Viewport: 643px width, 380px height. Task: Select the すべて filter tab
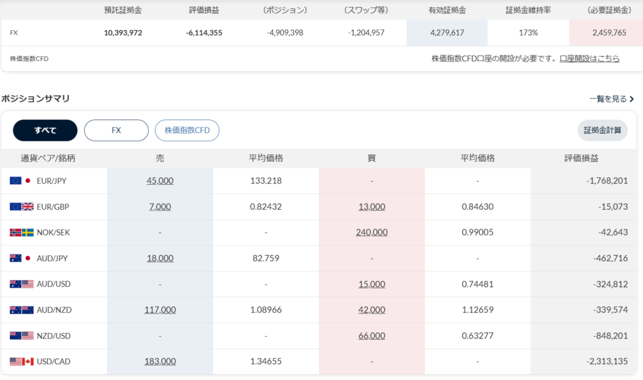click(45, 131)
